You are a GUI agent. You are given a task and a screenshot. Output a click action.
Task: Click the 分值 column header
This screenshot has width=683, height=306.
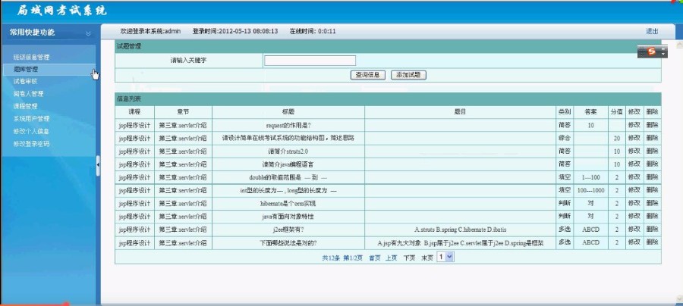pos(616,111)
